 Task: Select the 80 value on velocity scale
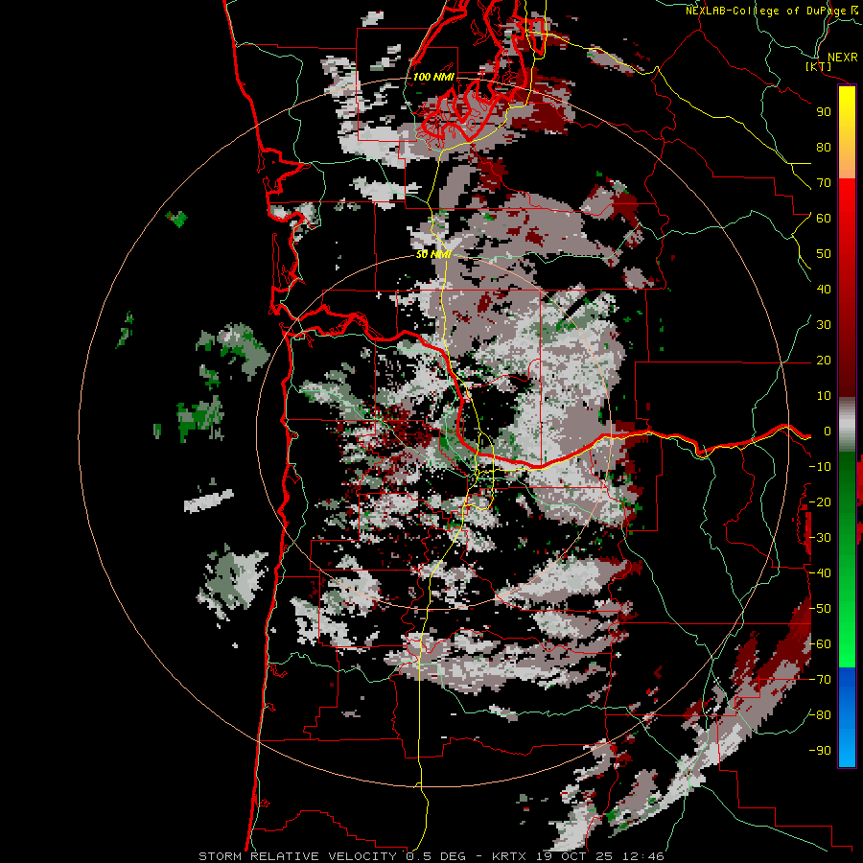(824, 148)
